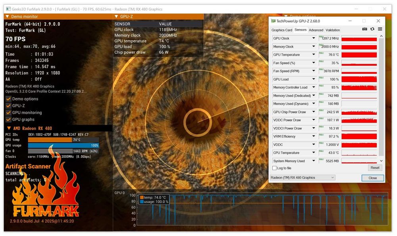Click the GPU-Z app icon in title bar
This screenshot has height=236, width=397.
(273, 21)
